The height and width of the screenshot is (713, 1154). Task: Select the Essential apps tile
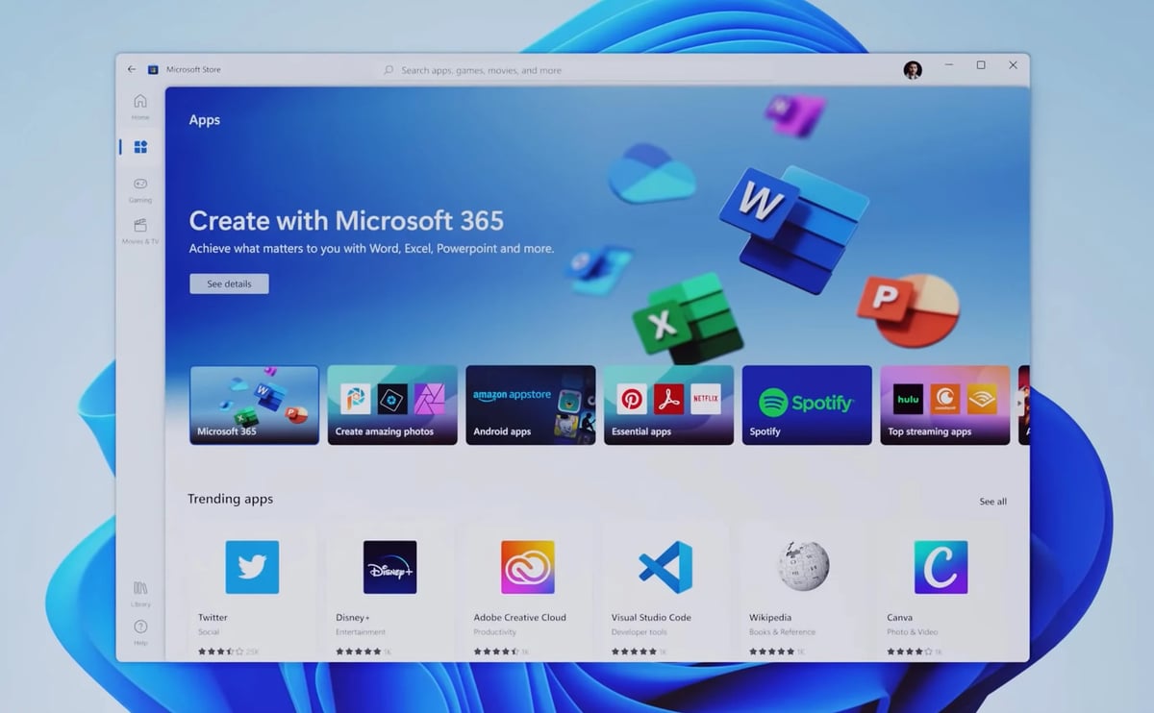[x=668, y=405]
